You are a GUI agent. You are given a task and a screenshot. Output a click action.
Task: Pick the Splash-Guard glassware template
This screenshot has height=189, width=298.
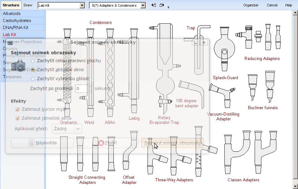click(224, 49)
